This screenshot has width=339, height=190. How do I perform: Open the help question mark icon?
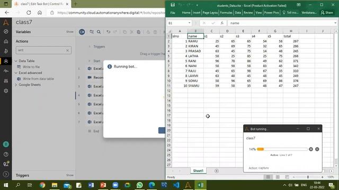click(x=6, y=154)
